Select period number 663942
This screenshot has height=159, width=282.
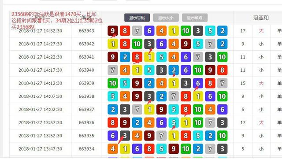[x=86, y=44]
